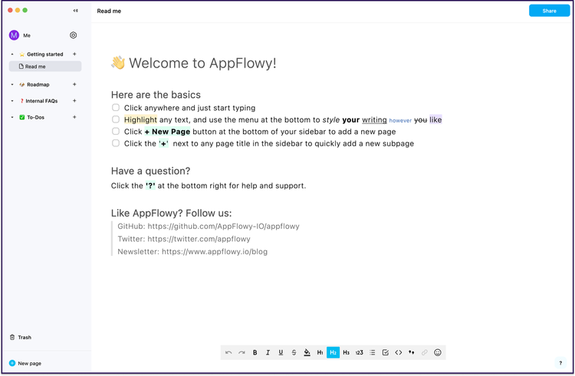
Task: Click the blue plus New page icon
Action: (x=12, y=363)
